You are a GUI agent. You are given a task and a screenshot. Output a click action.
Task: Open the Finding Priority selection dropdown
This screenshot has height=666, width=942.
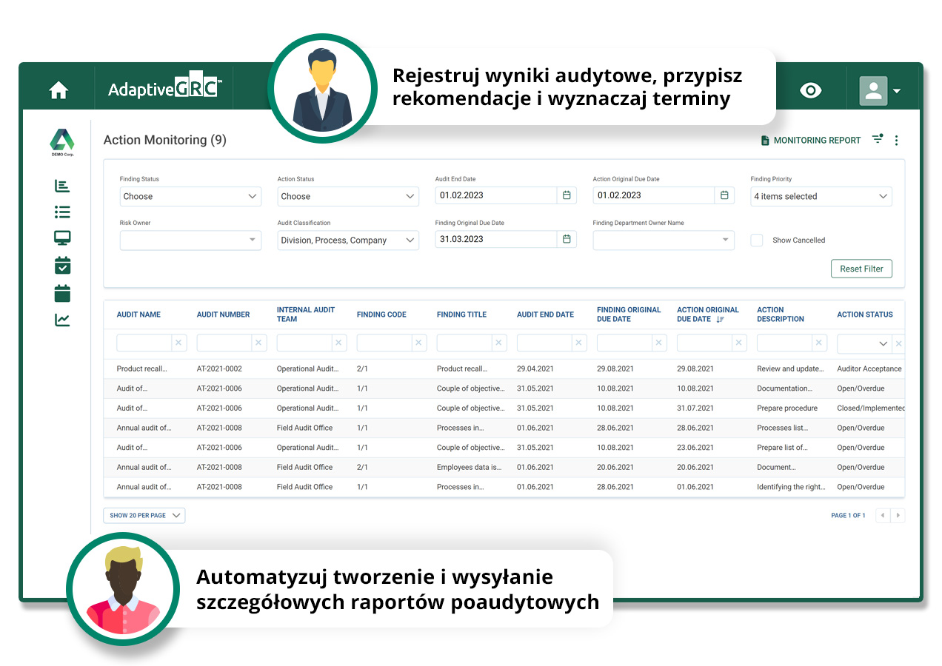pyautogui.click(x=821, y=196)
